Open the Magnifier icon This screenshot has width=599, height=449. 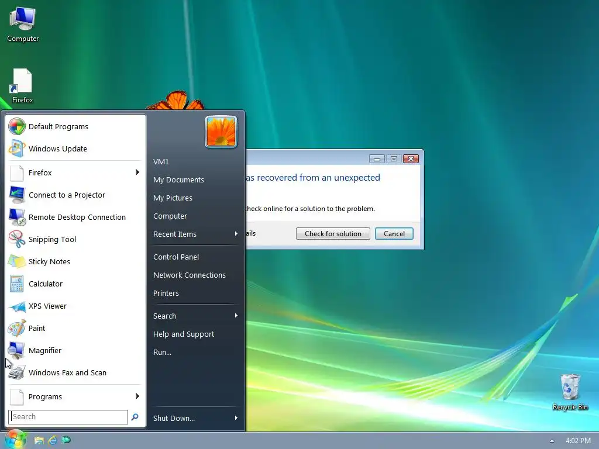coord(17,350)
